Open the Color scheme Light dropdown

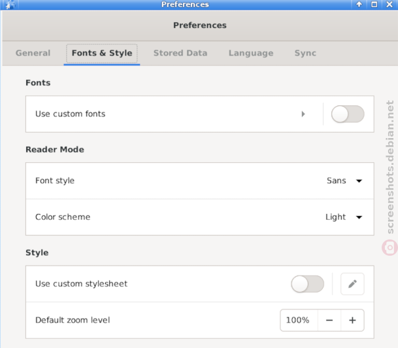click(x=344, y=217)
